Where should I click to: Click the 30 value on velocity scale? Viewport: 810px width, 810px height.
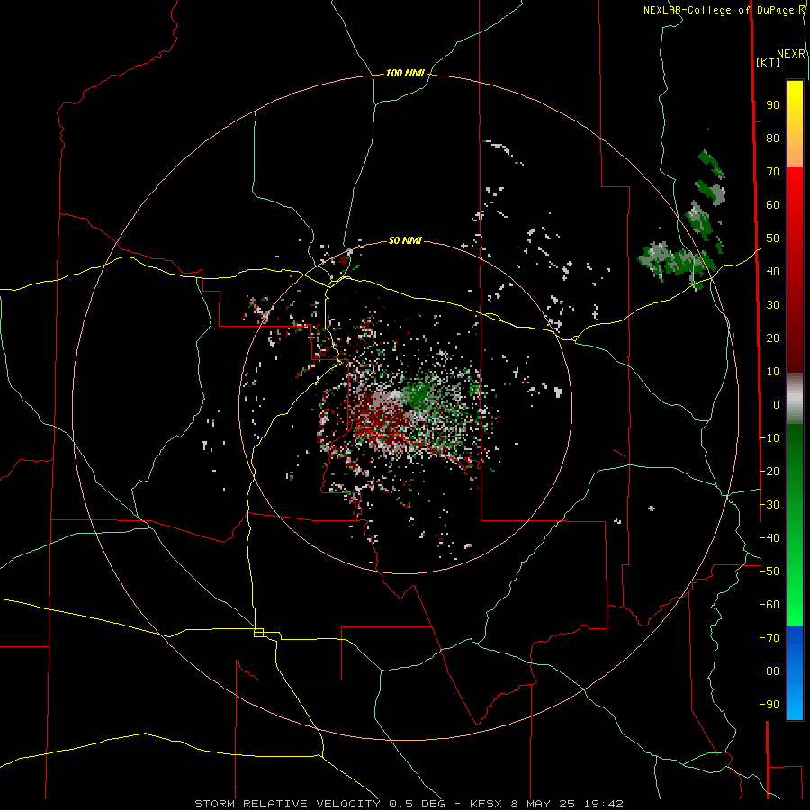773,305
